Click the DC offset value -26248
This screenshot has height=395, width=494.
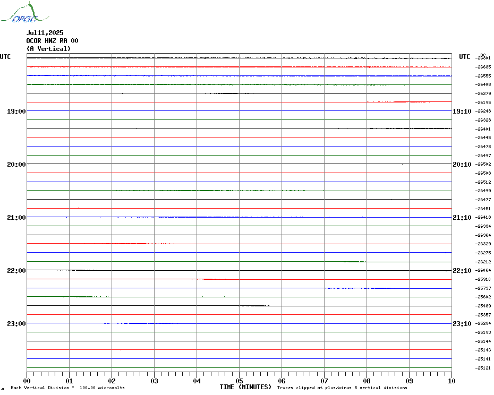click(483, 111)
